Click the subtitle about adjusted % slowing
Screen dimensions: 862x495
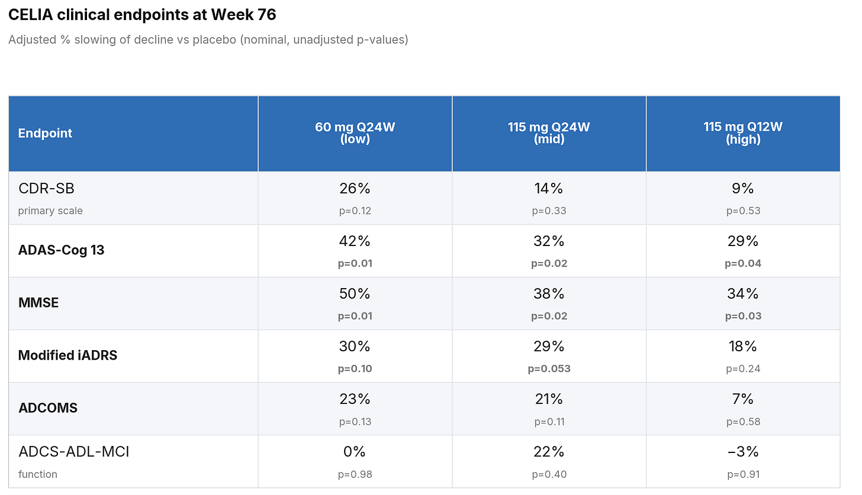pyautogui.click(x=208, y=41)
